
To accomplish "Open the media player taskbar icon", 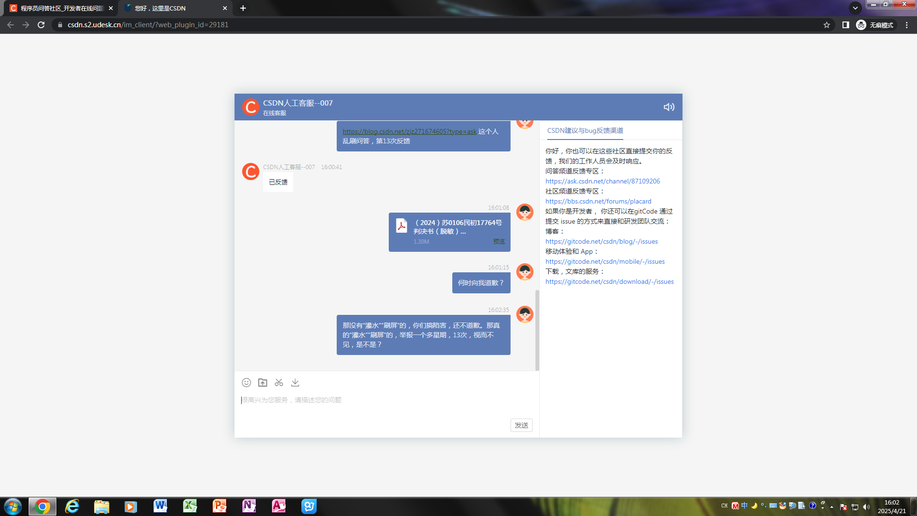I will click(131, 506).
